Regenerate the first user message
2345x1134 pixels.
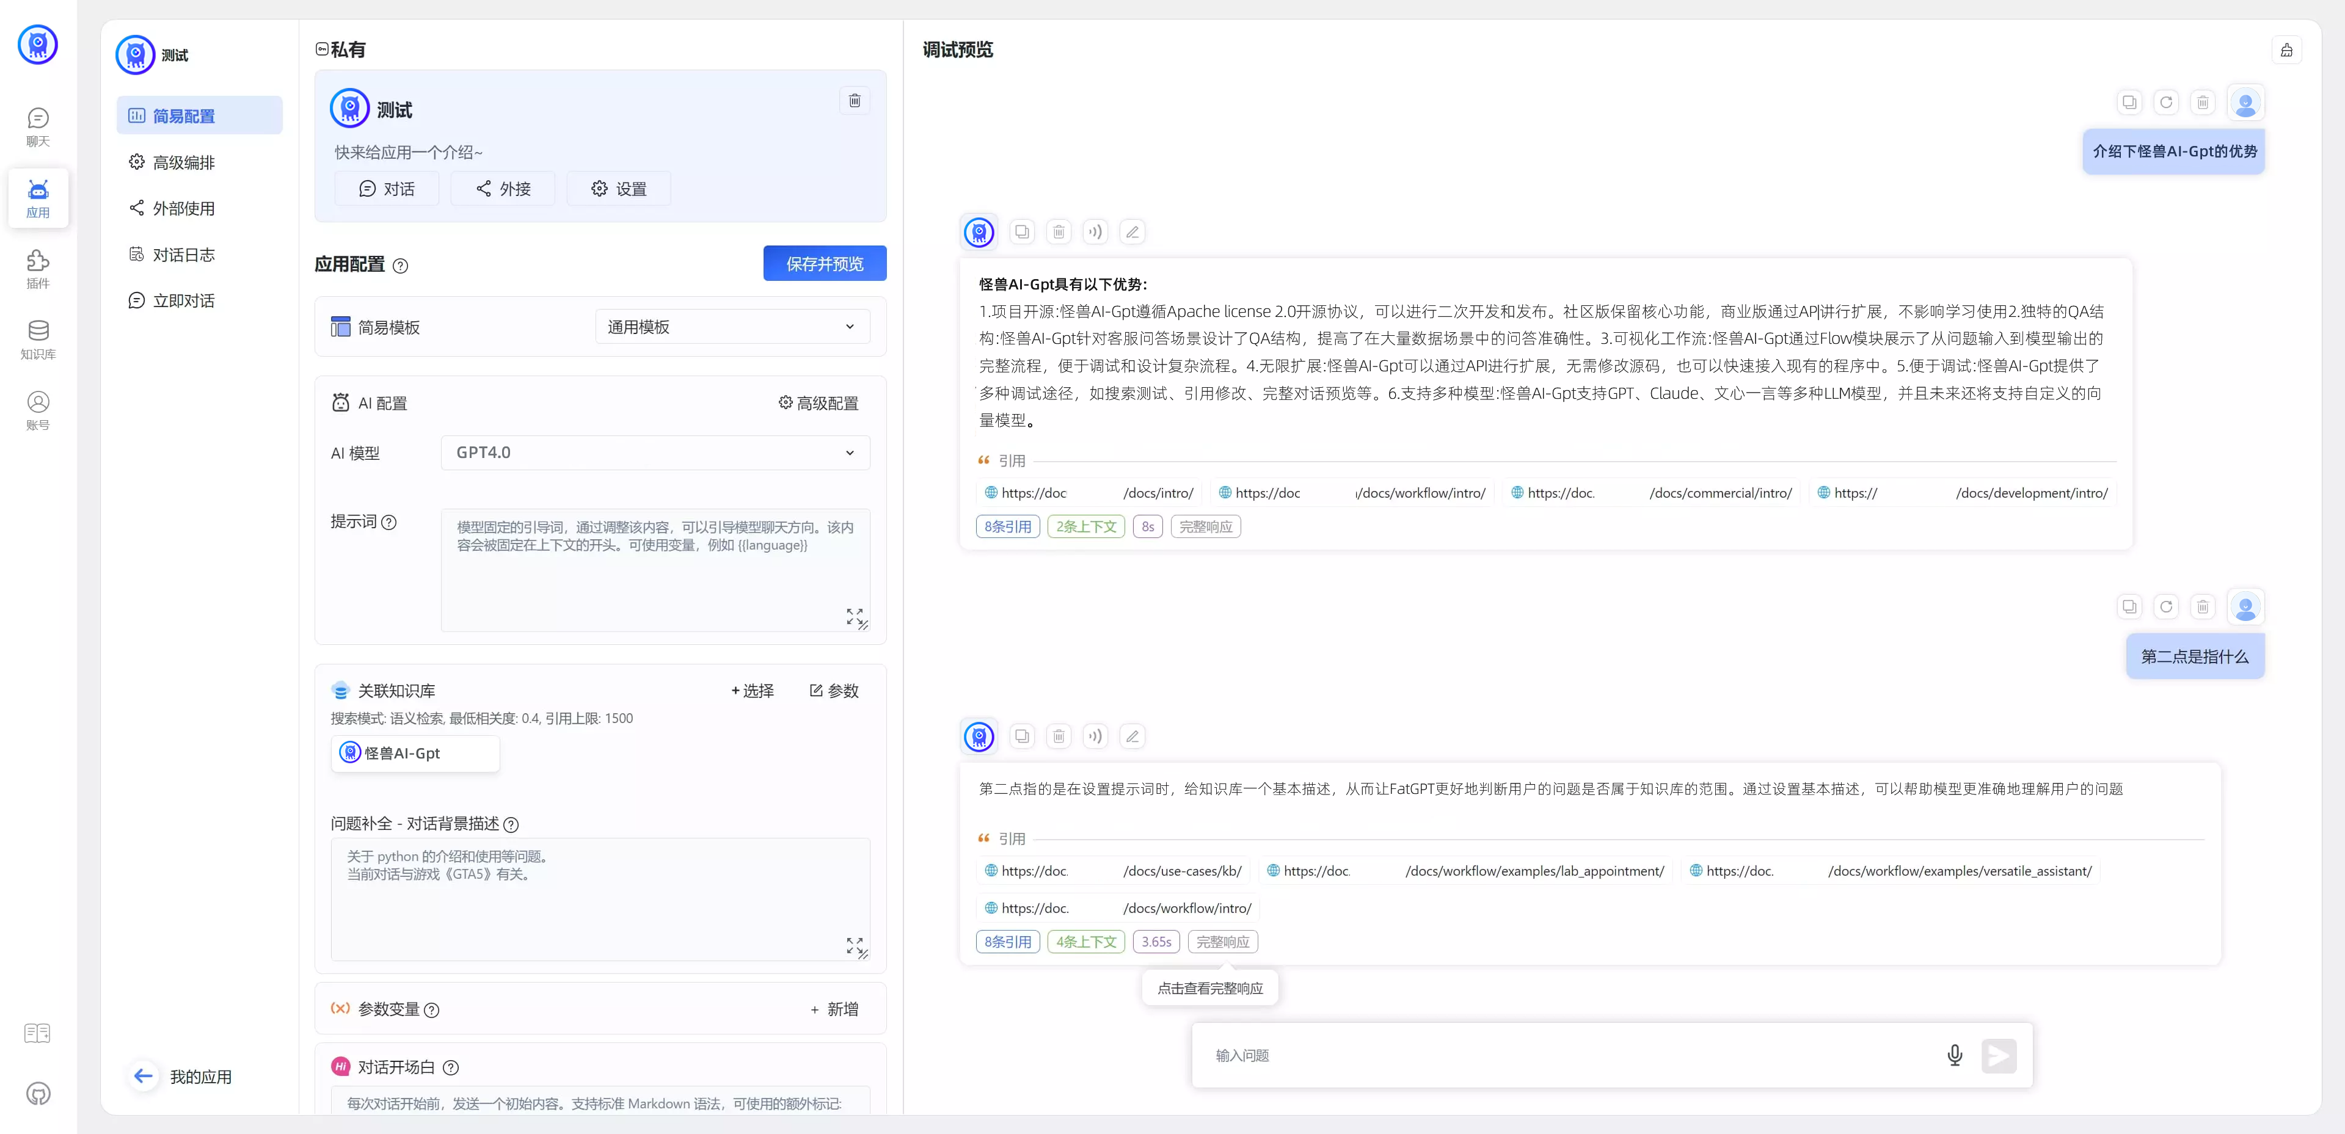pos(2165,102)
